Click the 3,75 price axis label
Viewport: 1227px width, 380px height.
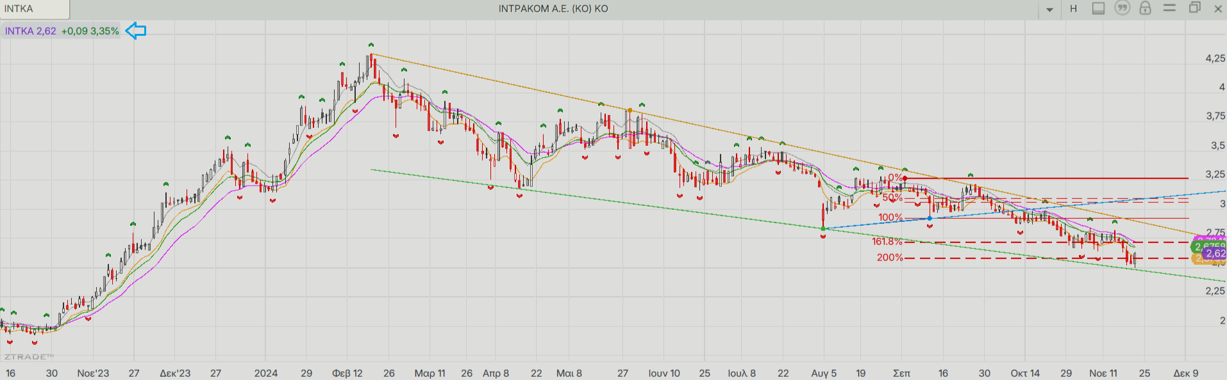tap(1215, 116)
